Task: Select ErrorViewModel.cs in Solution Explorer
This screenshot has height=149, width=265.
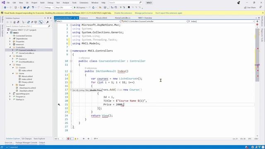Action: [26, 62]
